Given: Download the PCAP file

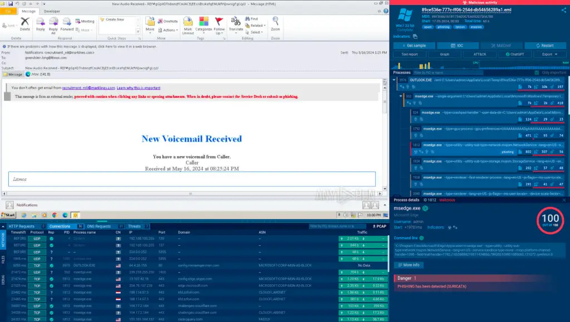Looking at the screenshot, I should (x=379, y=226).
